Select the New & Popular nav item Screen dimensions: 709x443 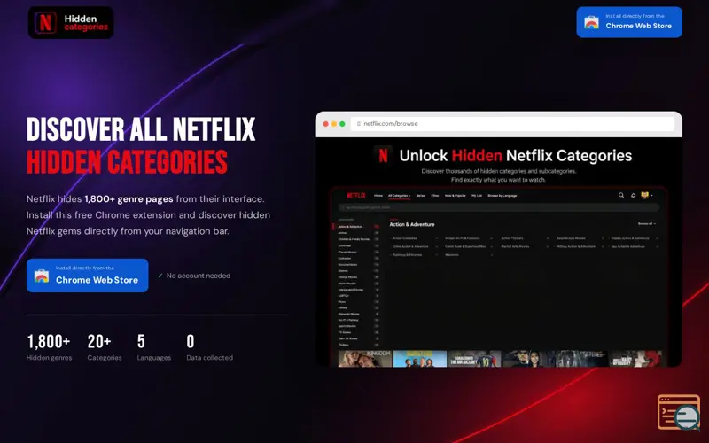pyautogui.click(x=456, y=196)
